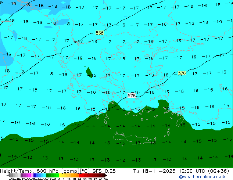Image resolution: width=233 pixels, height=180 pixels.
Task: Click the bright red legend swatch above 24
Action: click(x=80, y=175)
